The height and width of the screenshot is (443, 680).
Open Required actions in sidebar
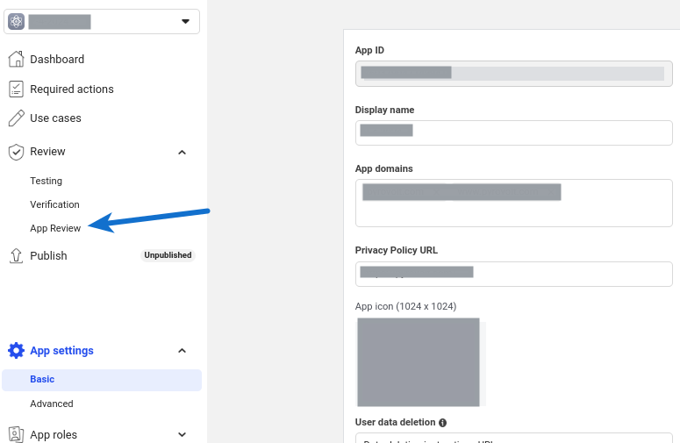[x=72, y=89]
